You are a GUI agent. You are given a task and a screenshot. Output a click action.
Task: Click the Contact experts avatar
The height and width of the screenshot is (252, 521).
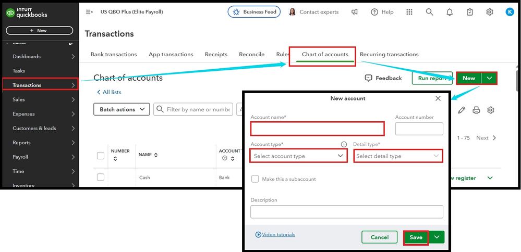click(x=293, y=12)
